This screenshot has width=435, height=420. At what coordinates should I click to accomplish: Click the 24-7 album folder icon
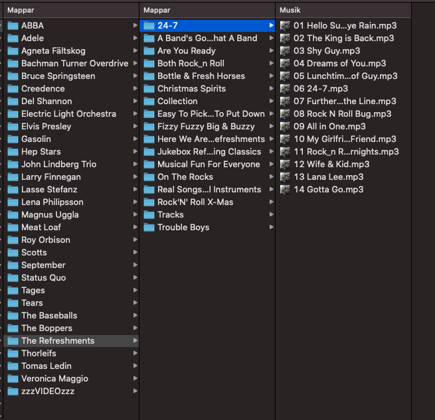(x=149, y=26)
